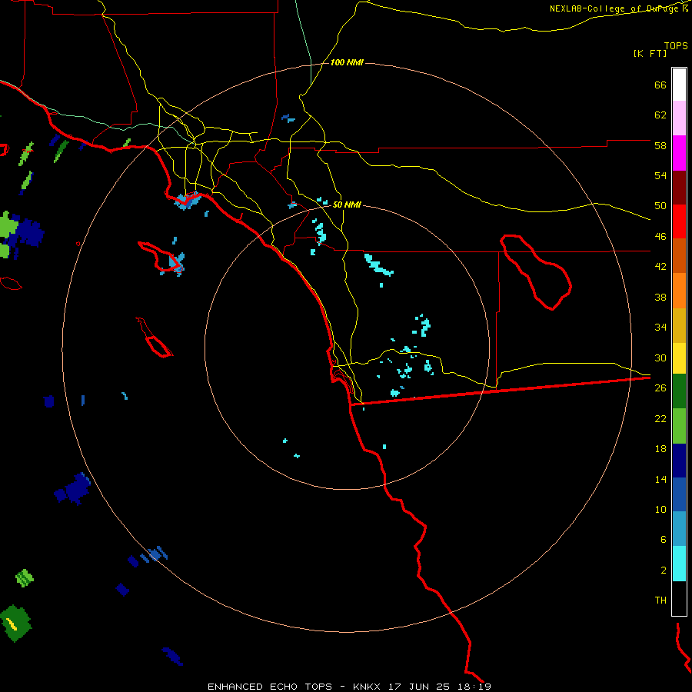Click the '26' legend value

tap(660, 388)
